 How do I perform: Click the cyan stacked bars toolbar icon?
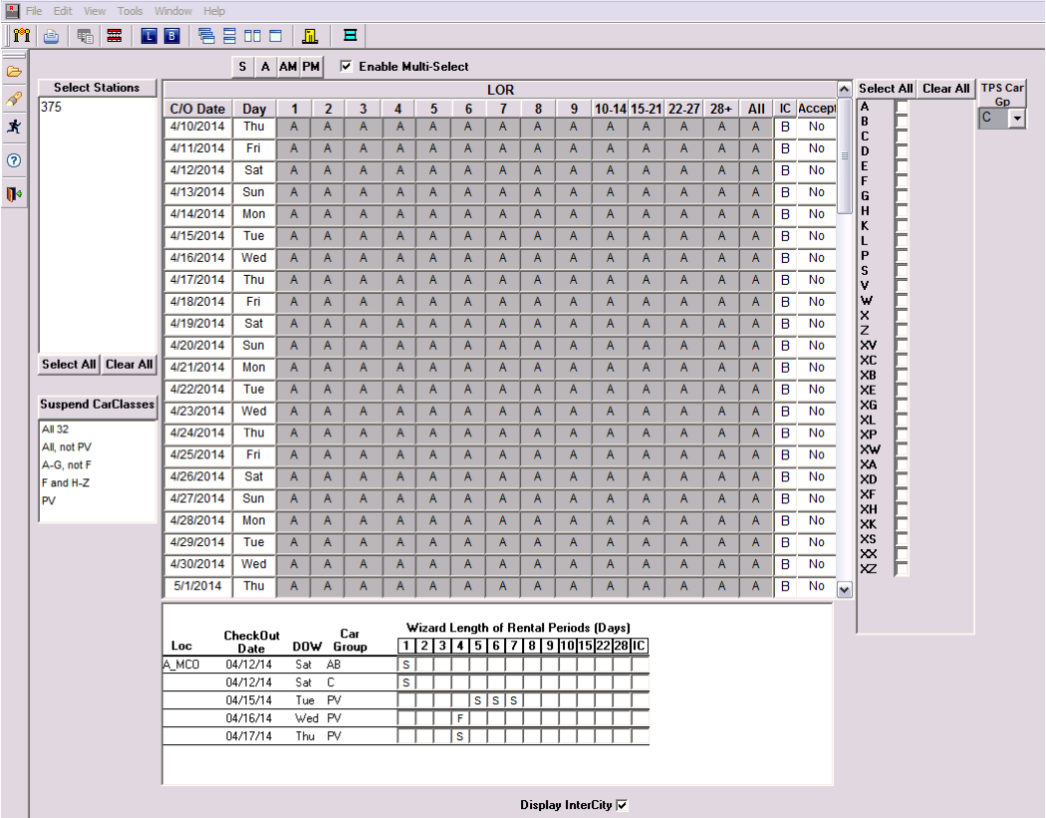350,35
